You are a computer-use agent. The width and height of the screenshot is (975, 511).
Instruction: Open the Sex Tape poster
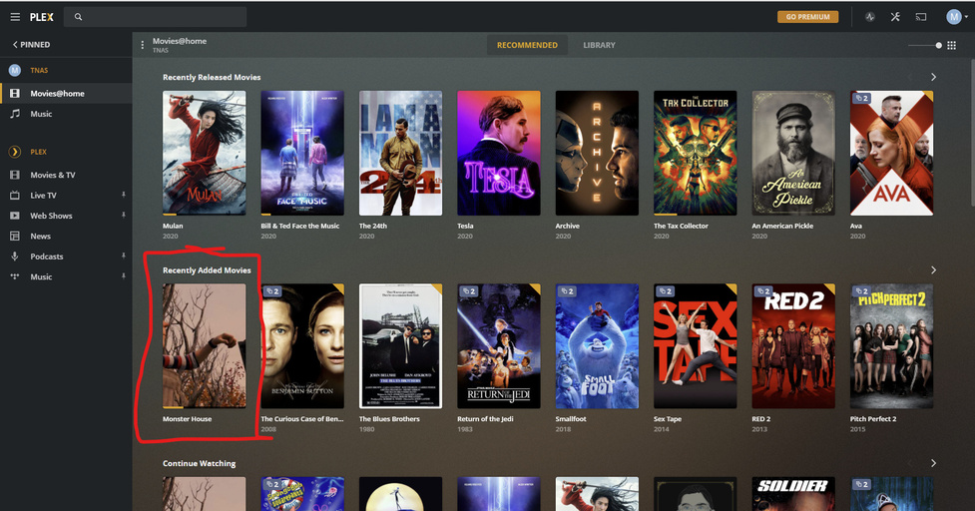(x=696, y=346)
